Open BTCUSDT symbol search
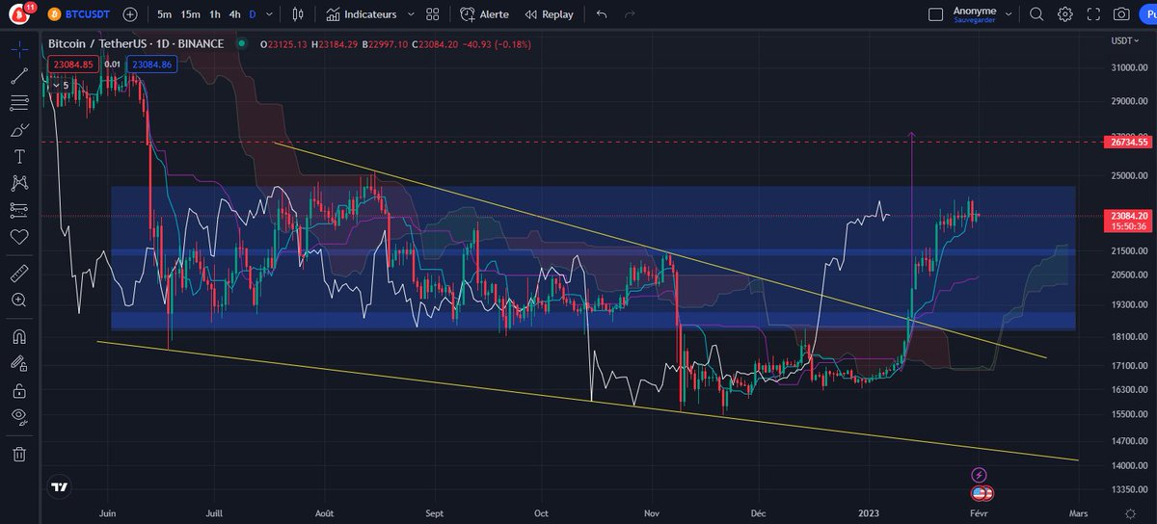Viewport: 1157px width, 524px height. [80, 14]
